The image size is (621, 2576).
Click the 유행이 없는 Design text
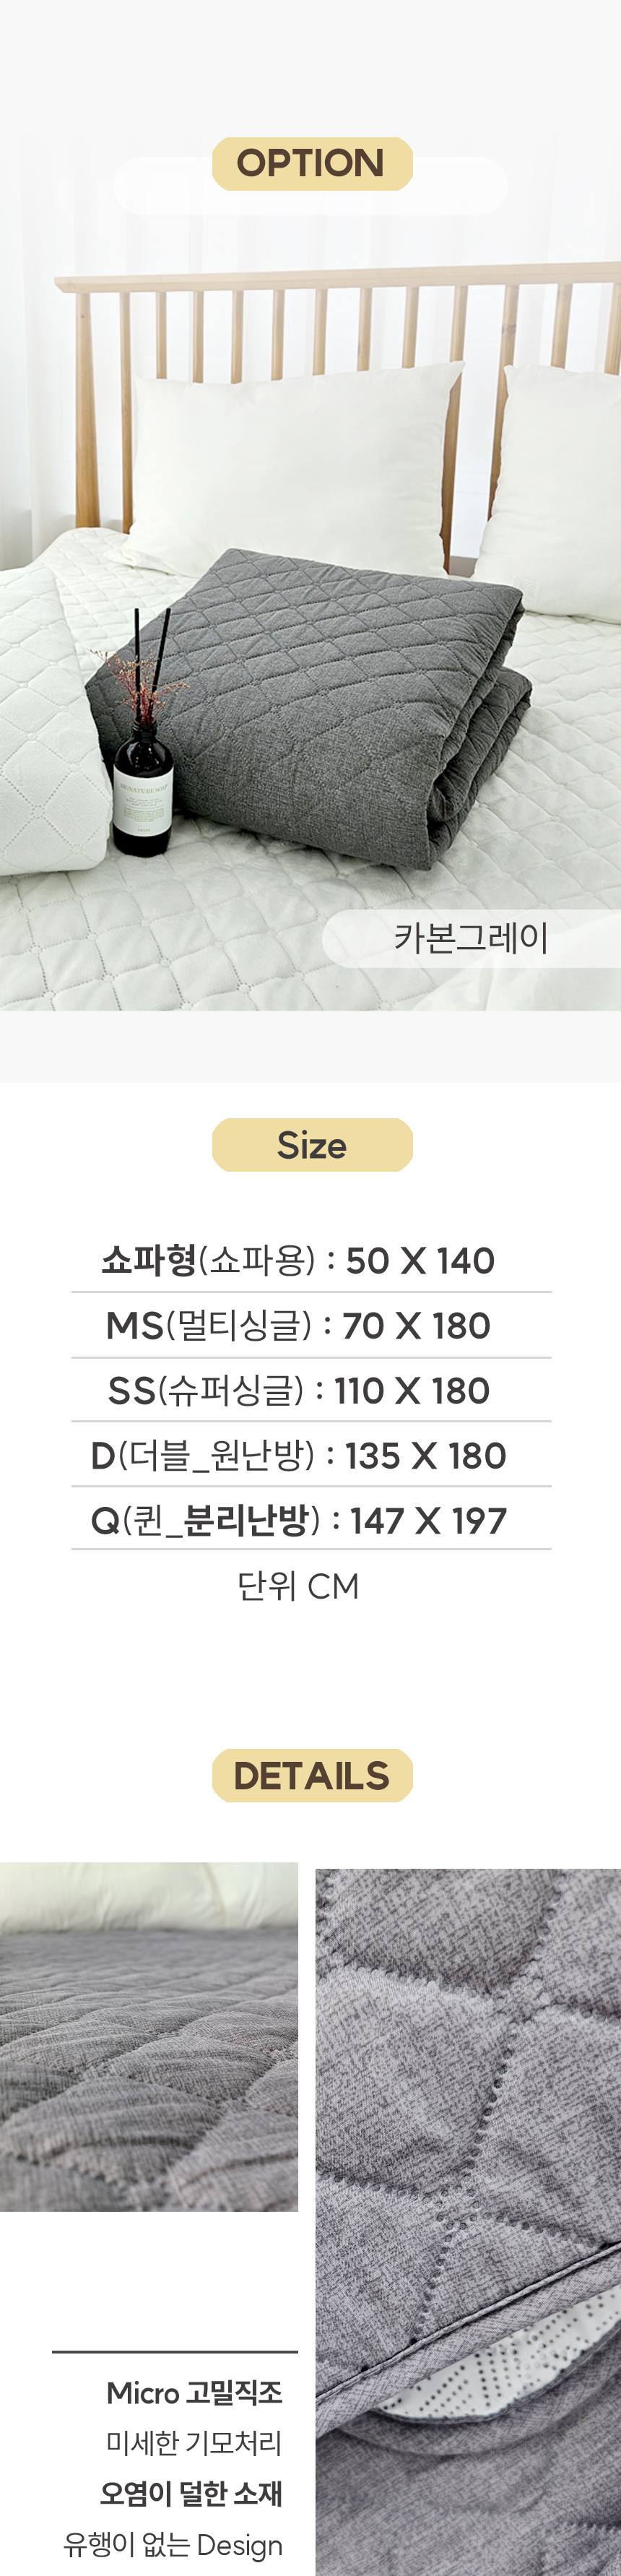173,2545
